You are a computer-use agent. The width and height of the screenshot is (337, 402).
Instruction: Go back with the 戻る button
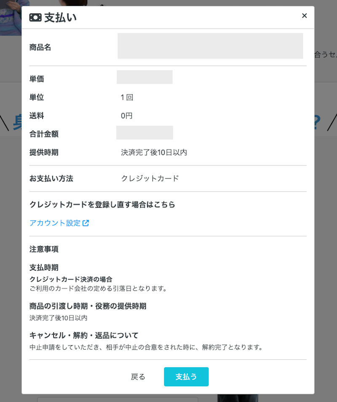(x=138, y=377)
